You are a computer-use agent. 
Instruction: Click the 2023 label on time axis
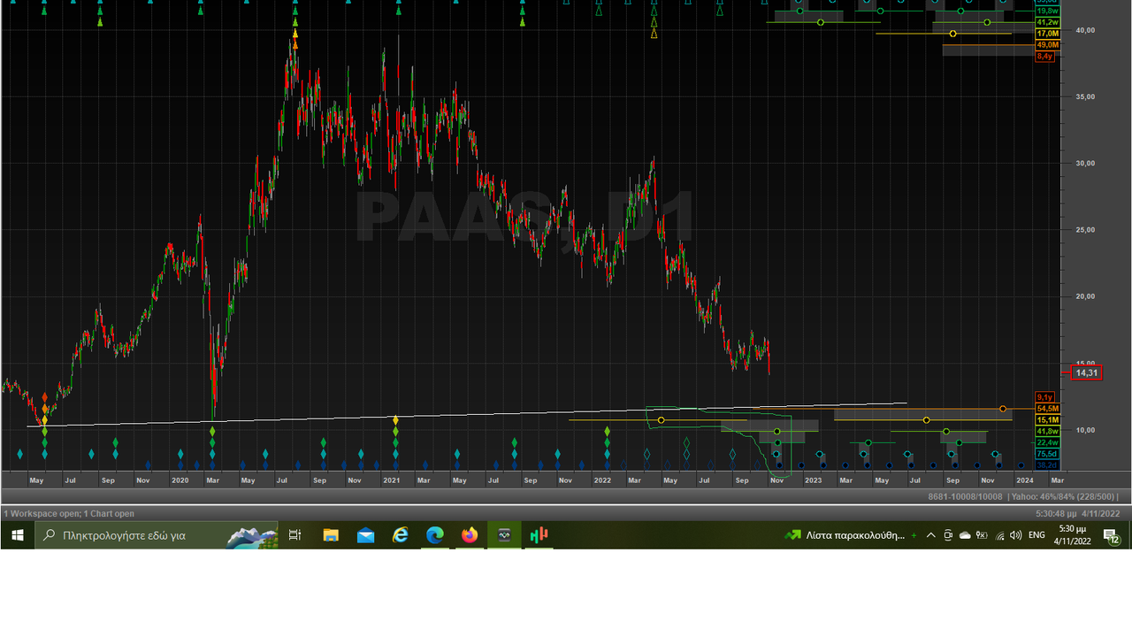point(813,480)
